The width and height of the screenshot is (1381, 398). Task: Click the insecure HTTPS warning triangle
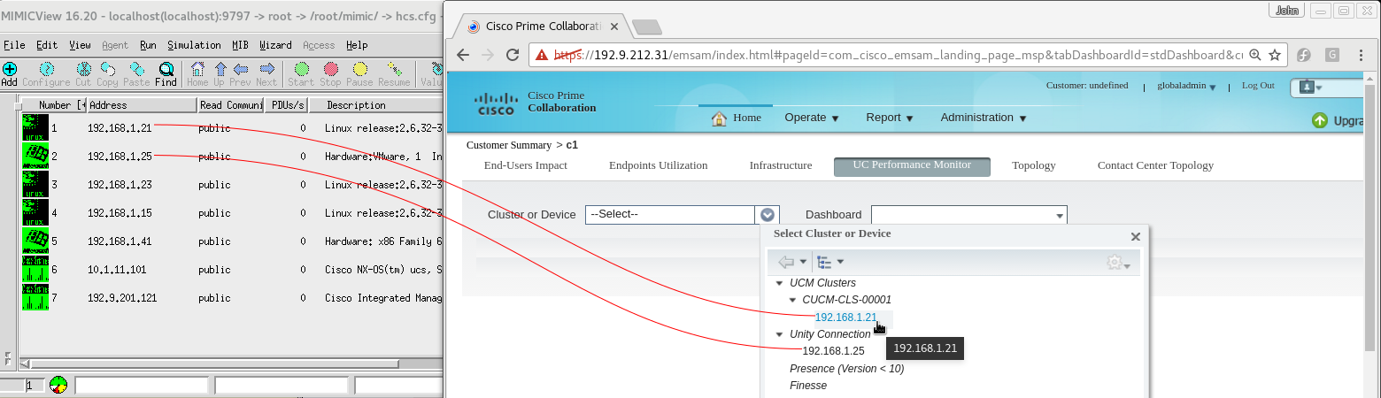click(x=541, y=55)
